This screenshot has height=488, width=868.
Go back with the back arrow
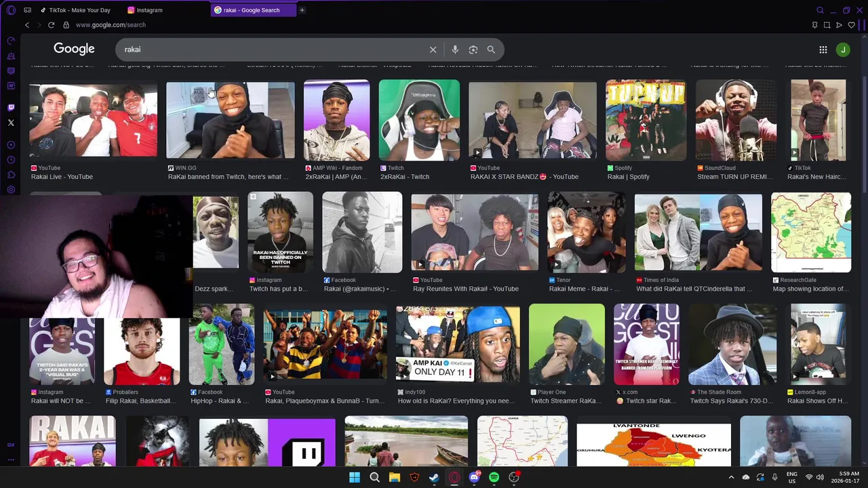[x=27, y=25]
